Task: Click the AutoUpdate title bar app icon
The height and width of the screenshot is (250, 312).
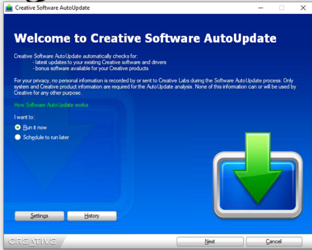Action: [x=9, y=8]
